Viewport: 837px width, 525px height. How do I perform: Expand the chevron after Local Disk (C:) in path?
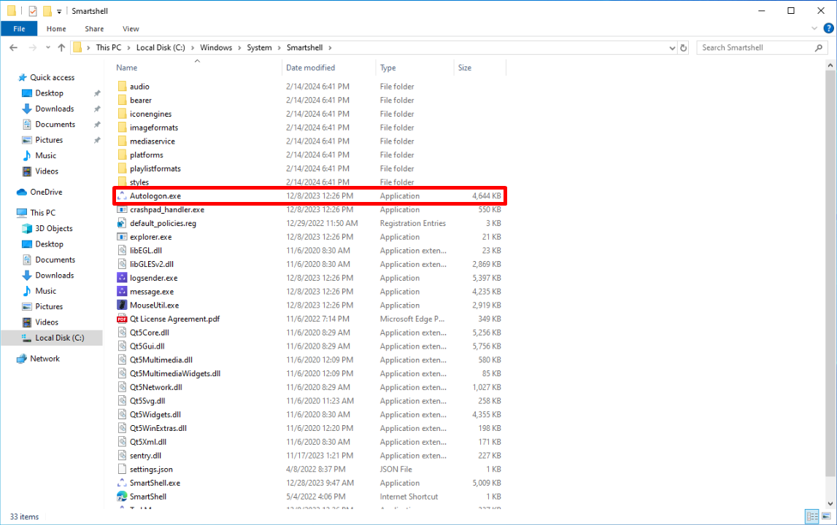click(193, 47)
